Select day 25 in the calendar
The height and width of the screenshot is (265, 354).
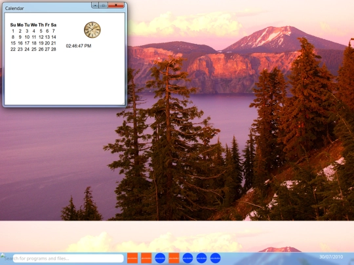pos(34,49)
